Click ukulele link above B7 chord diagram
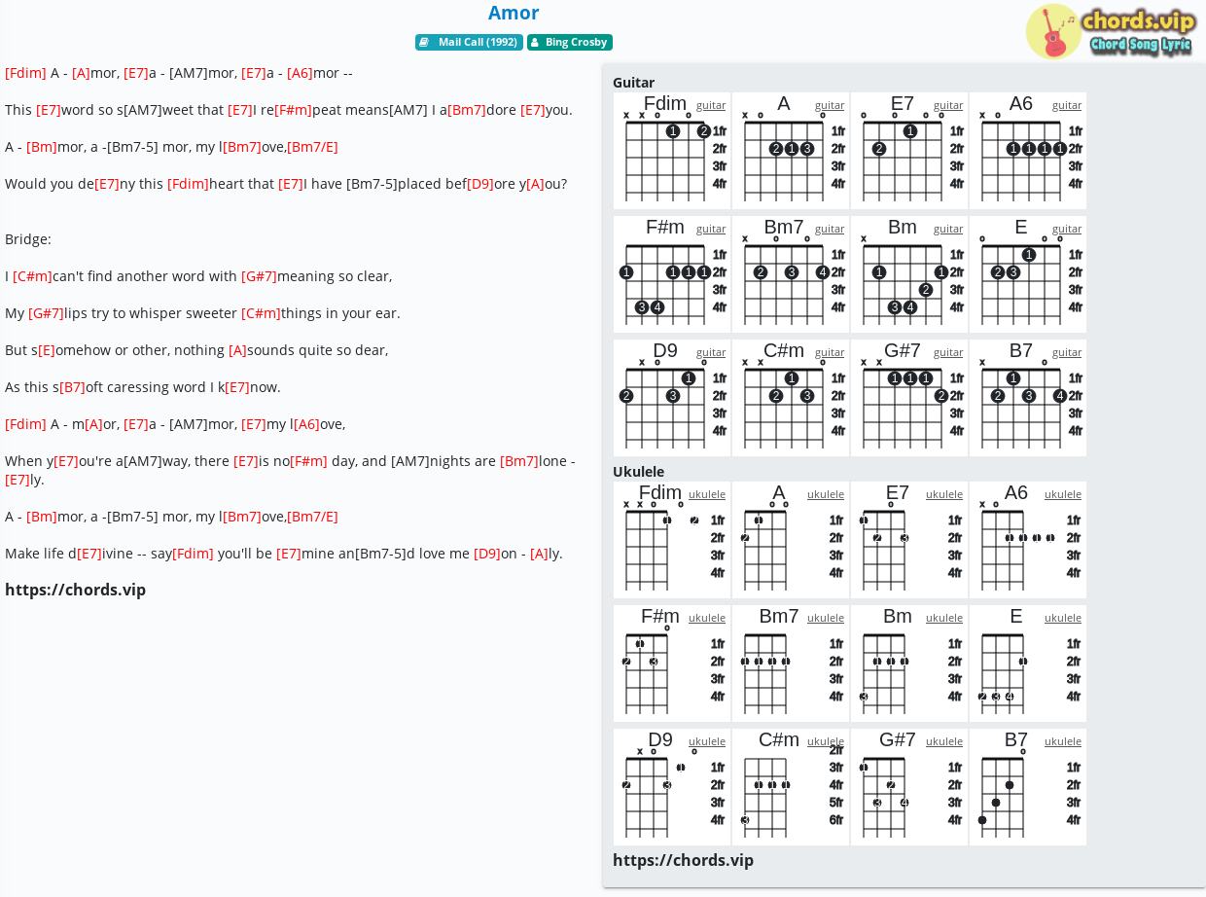 1063,741
